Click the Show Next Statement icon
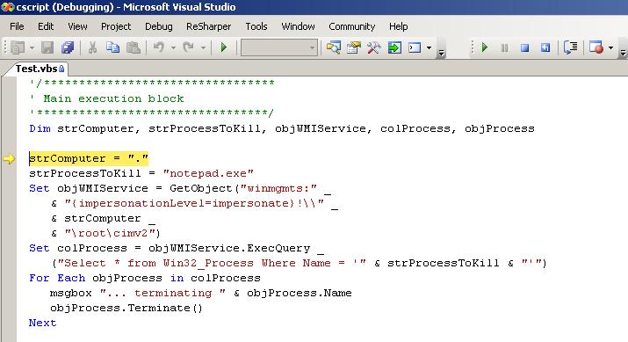The height and width of the screenshot is (342, 628). pyautogui.click(x=570, y=47)
